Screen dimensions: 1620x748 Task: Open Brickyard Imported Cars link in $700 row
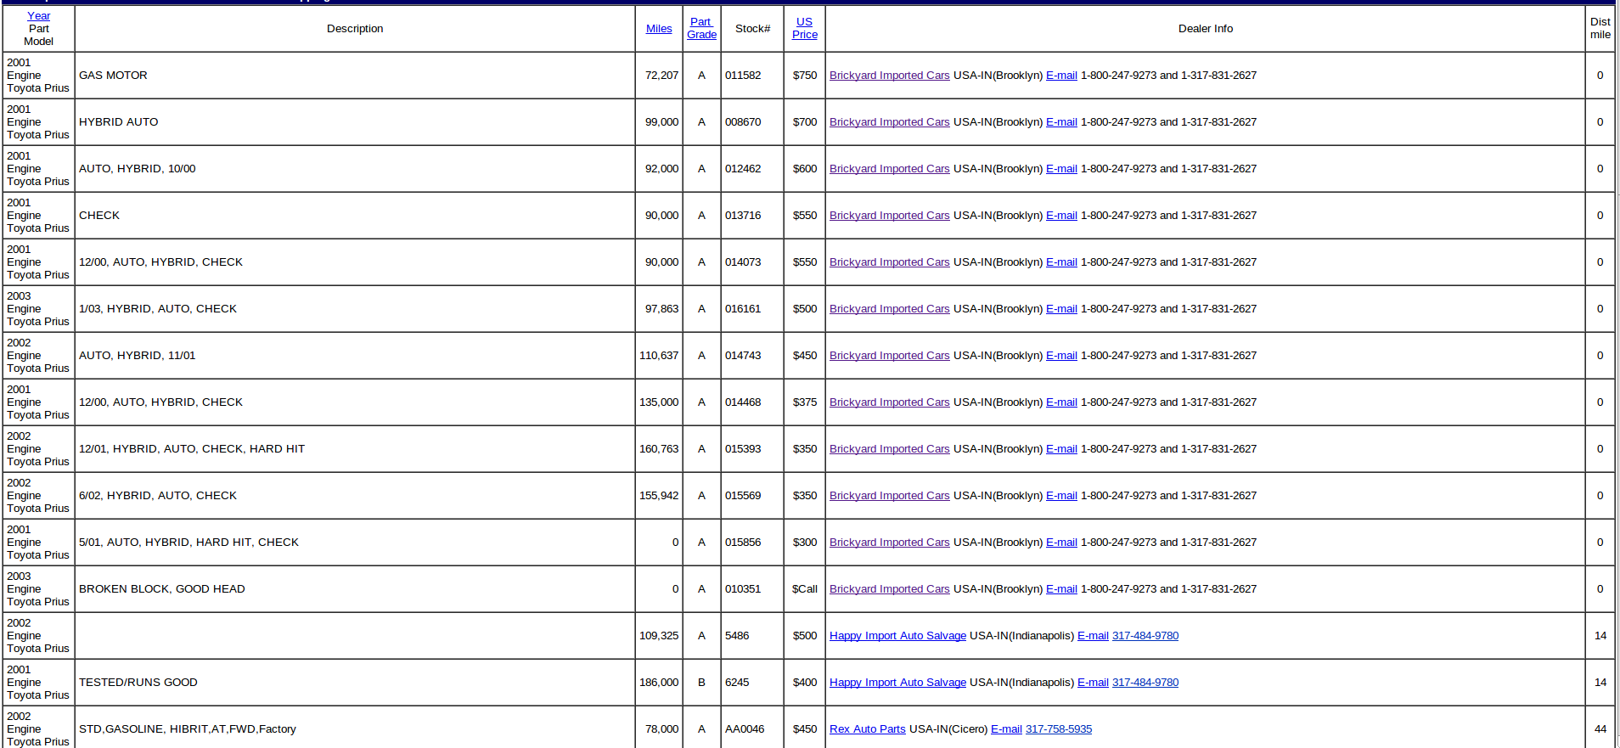click(890, 122)
